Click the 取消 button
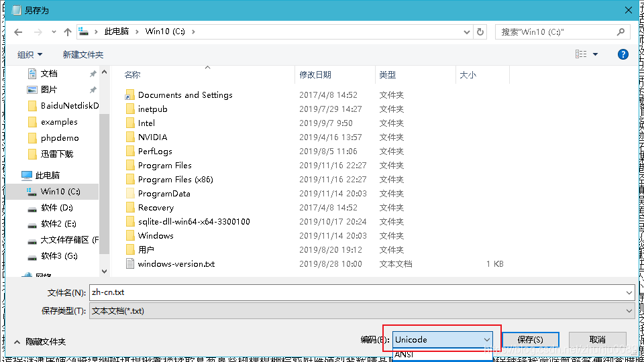644x362 pixels. tap(597, 339)
